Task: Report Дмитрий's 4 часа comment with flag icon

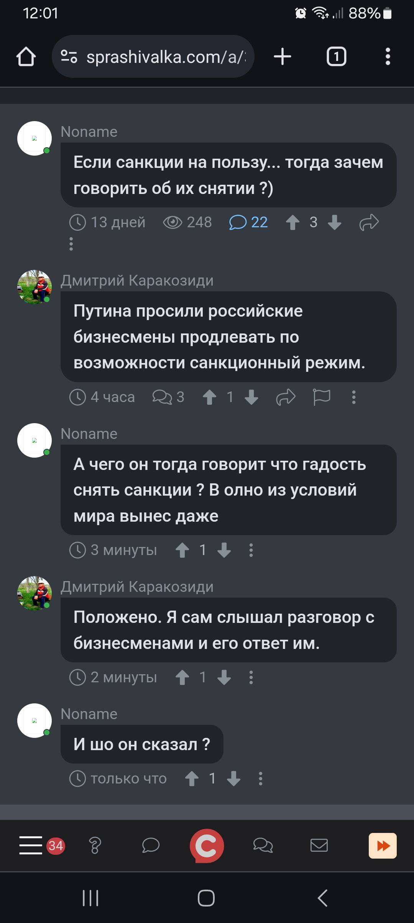Action: [322, 397]
